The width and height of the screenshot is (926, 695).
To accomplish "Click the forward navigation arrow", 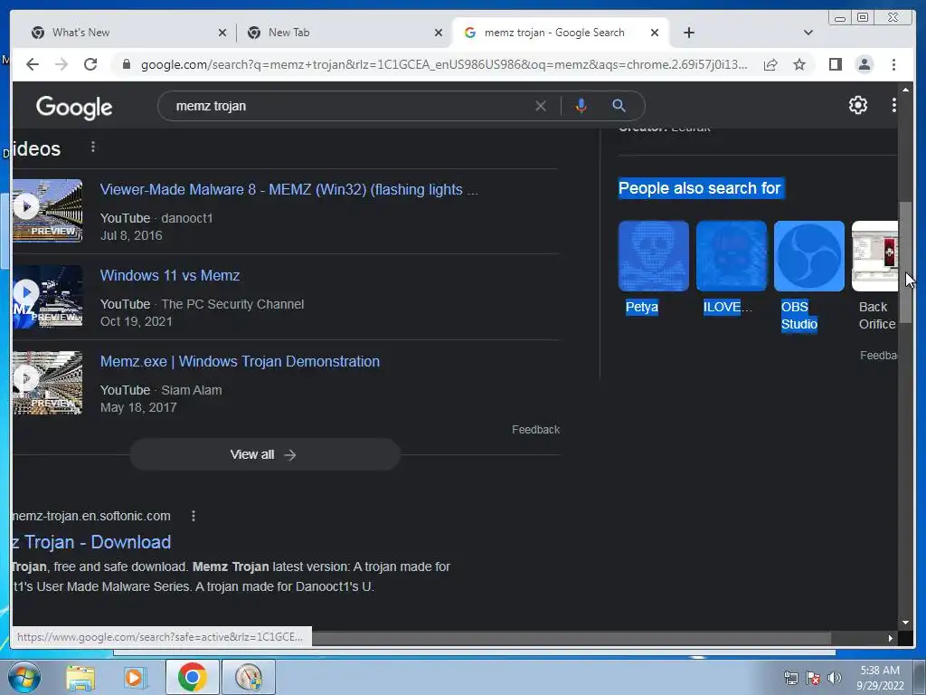I will click(61, 64).
